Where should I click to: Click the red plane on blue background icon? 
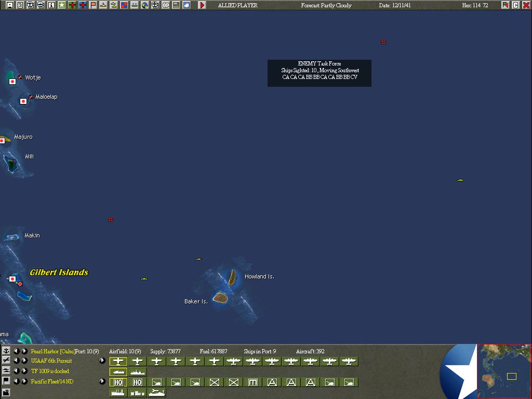(x=83, y=5)
